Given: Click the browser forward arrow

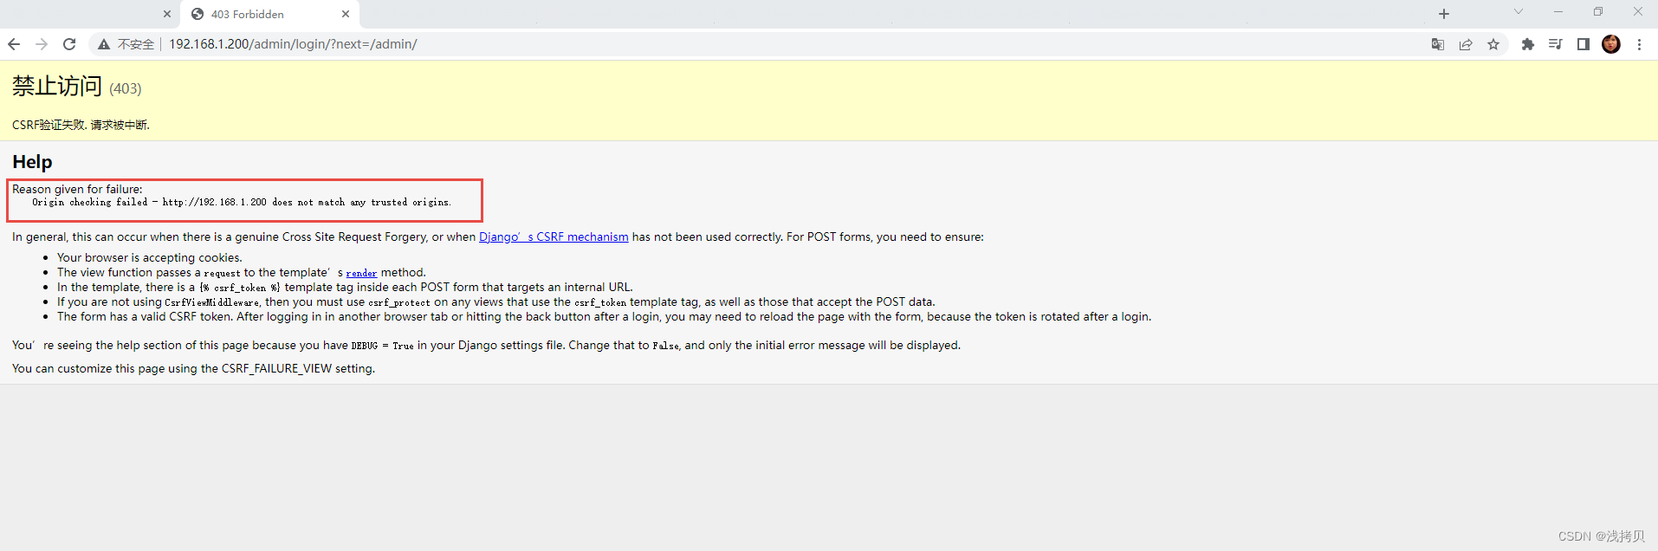Looking at the screenshot, I should point(42,44).
